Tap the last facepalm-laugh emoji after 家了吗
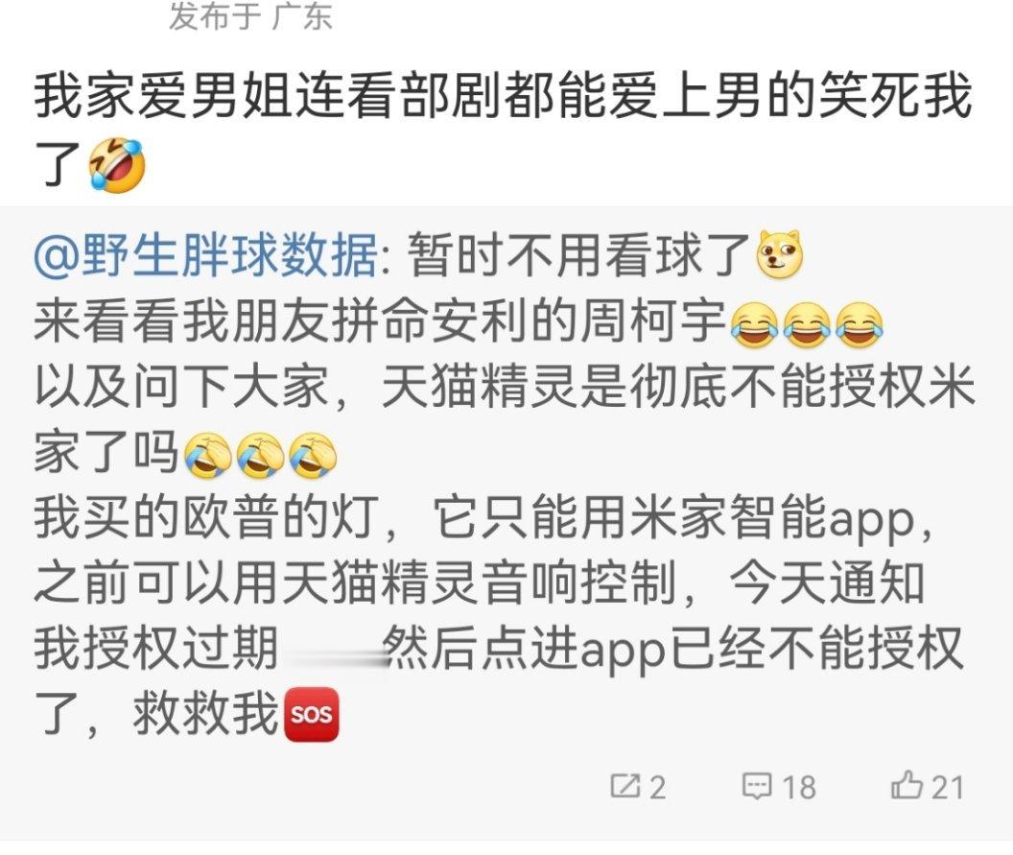Screen dimensions: 1013x855 pos(313,455)
